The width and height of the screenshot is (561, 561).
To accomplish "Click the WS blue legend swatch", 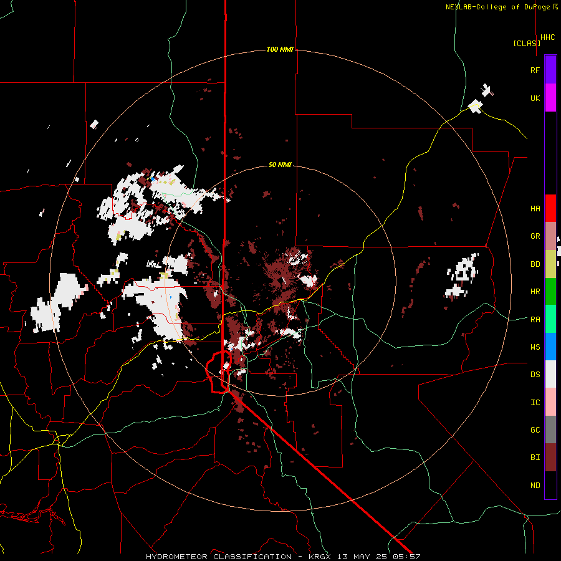I will [550, 347].
